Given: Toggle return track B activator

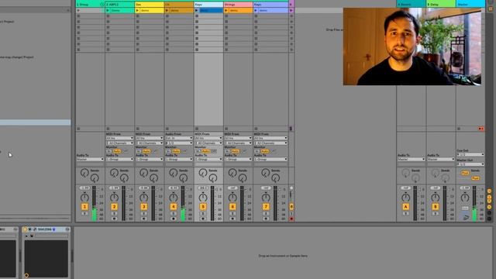Looking at the screenshot, I should coord(436,207).
